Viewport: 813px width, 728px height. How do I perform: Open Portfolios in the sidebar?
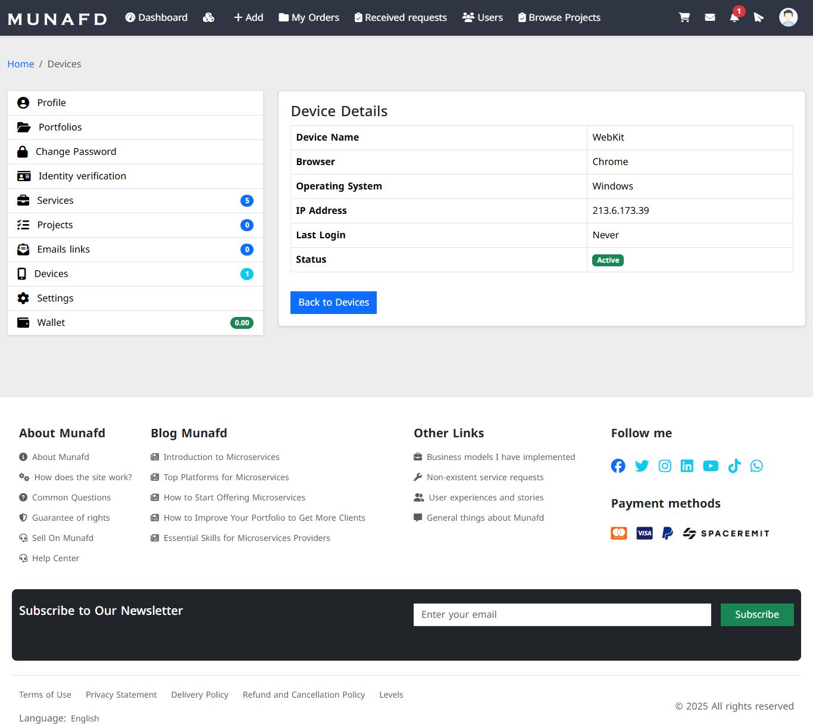[x=135, y=127]
